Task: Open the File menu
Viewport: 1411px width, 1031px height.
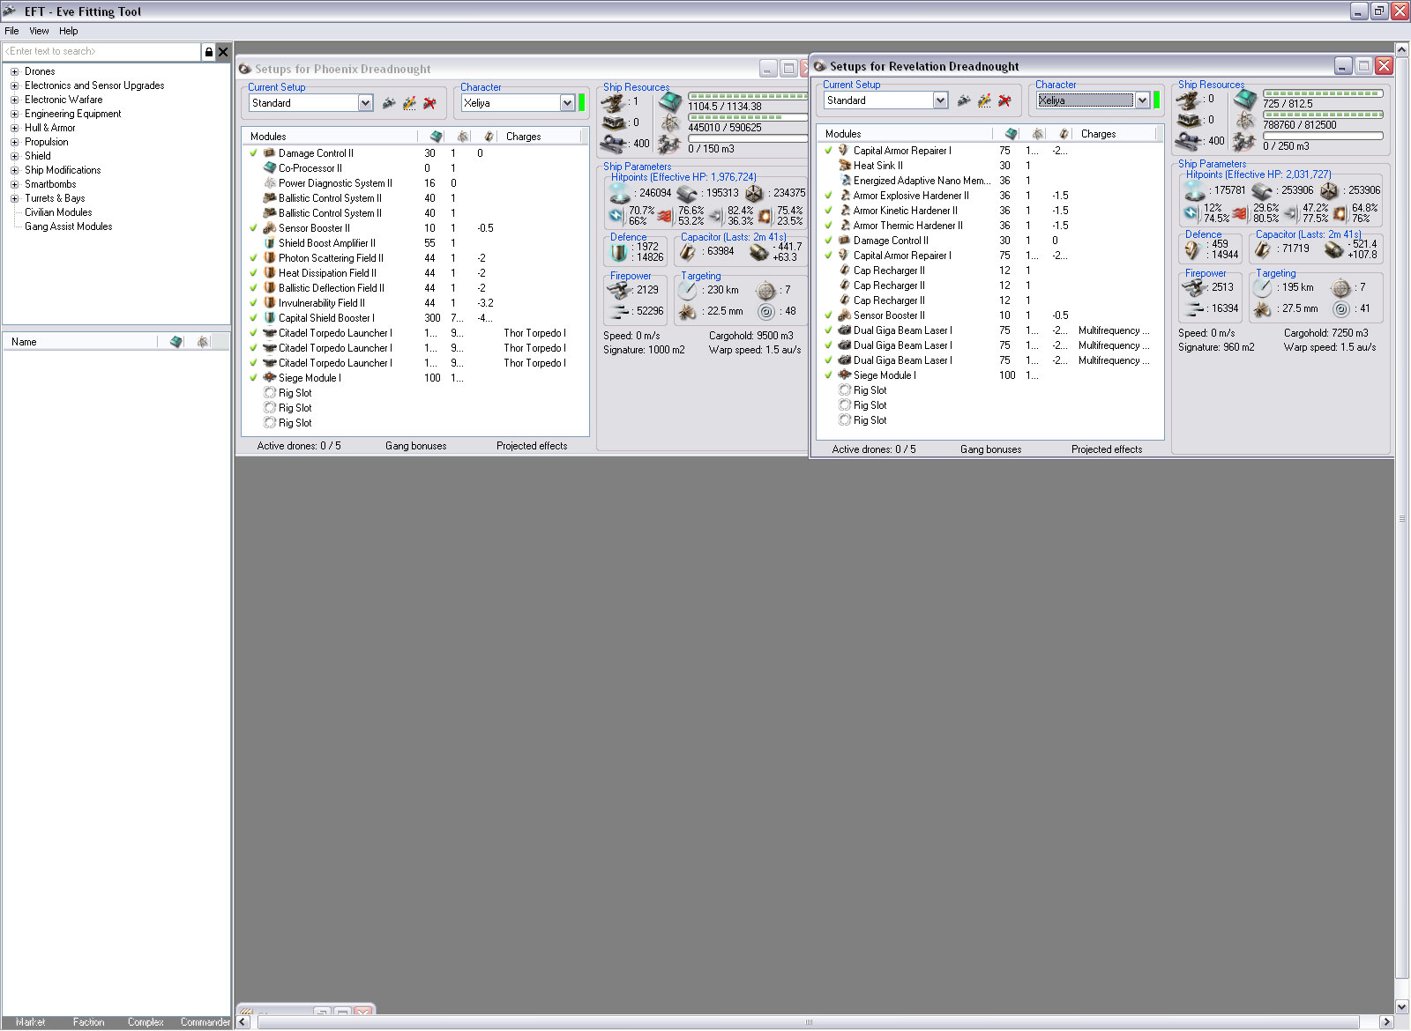Action: pyautogui.click(x=11, y=31)
